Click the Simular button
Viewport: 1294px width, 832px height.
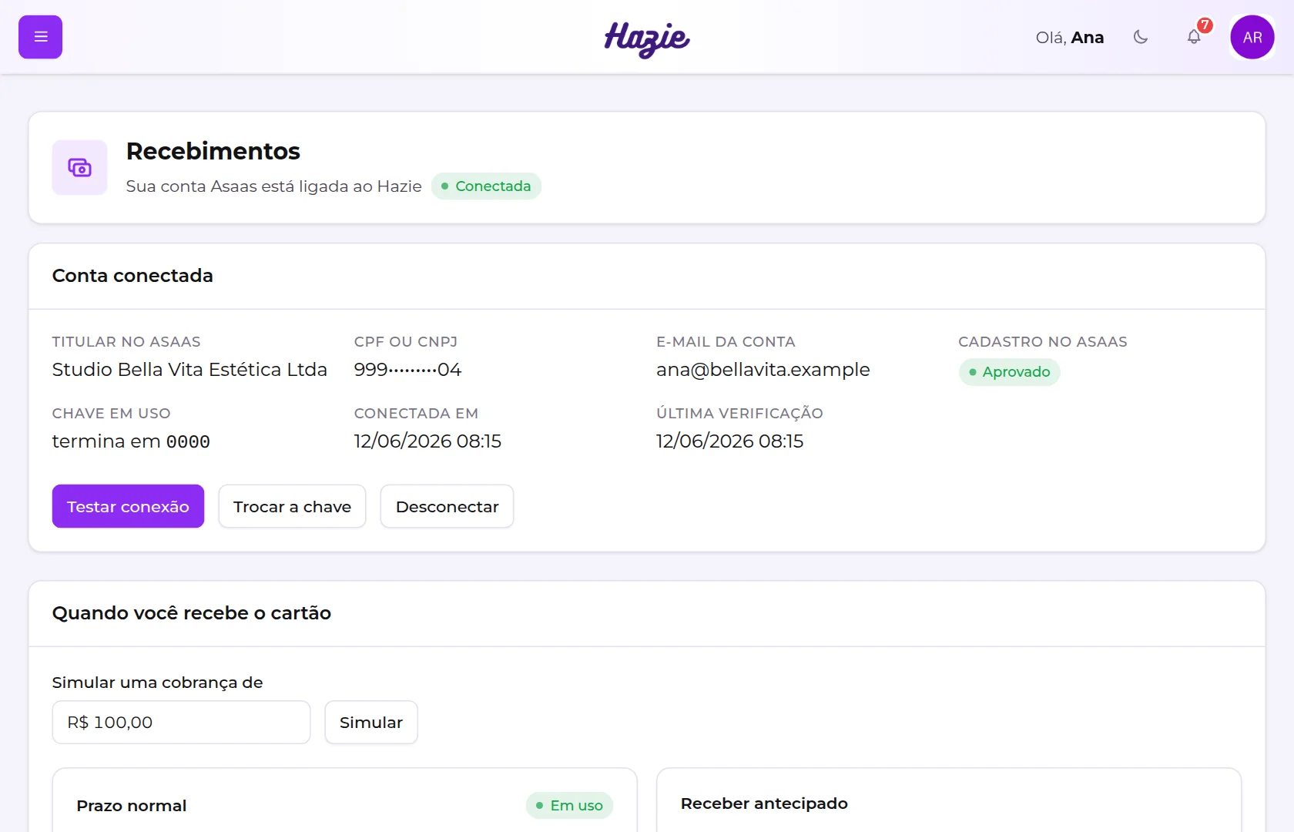tap(371, 722)
